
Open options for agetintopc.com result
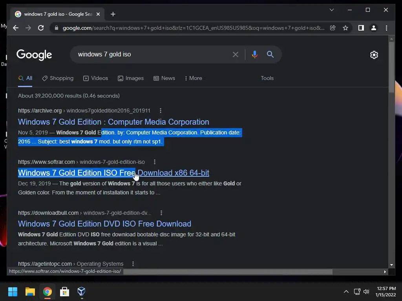(x=133, y=264)
